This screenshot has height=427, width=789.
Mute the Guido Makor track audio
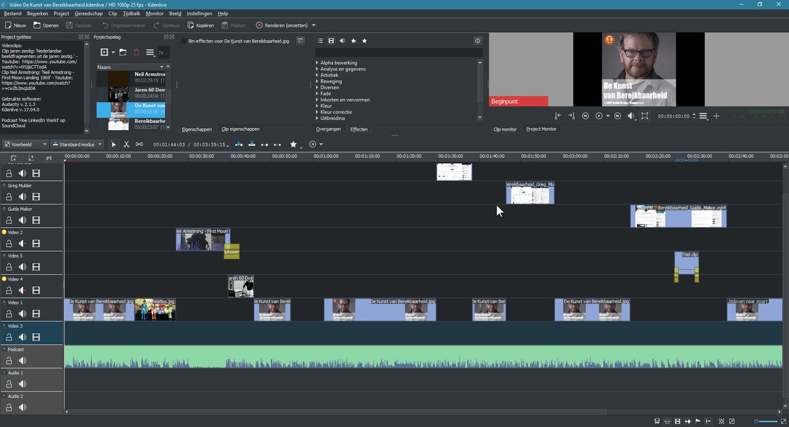point(22,221)
